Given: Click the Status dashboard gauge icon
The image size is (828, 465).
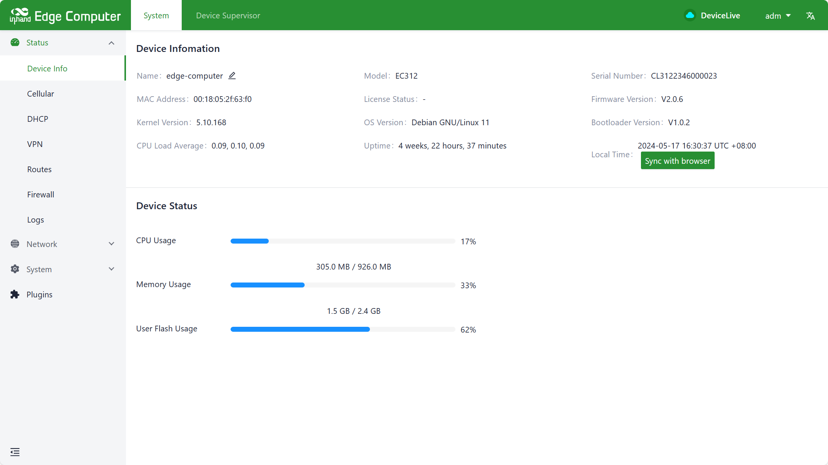Looking at the screenshot, I should coord(15,42).
